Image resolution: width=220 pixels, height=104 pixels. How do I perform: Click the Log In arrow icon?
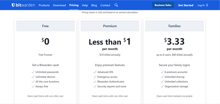click(207, 5)
